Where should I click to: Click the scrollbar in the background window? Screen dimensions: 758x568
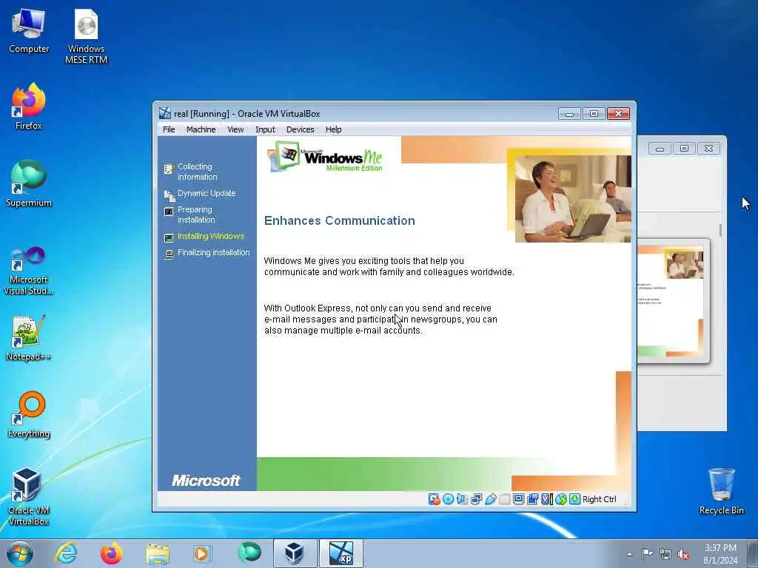pyautogui.click(x=720, y=231)
